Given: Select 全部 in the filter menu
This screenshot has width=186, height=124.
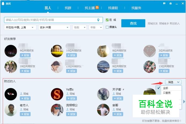Looking at the screenshot, I should point(169,88).
